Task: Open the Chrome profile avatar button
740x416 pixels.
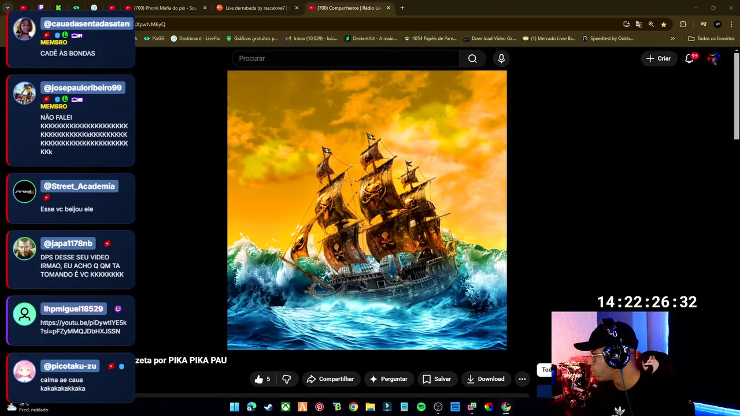Action: 717,24
